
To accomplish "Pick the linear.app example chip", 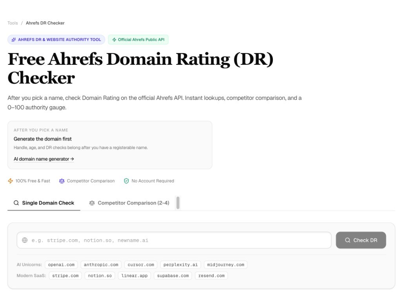I will (x=134, y=276).
